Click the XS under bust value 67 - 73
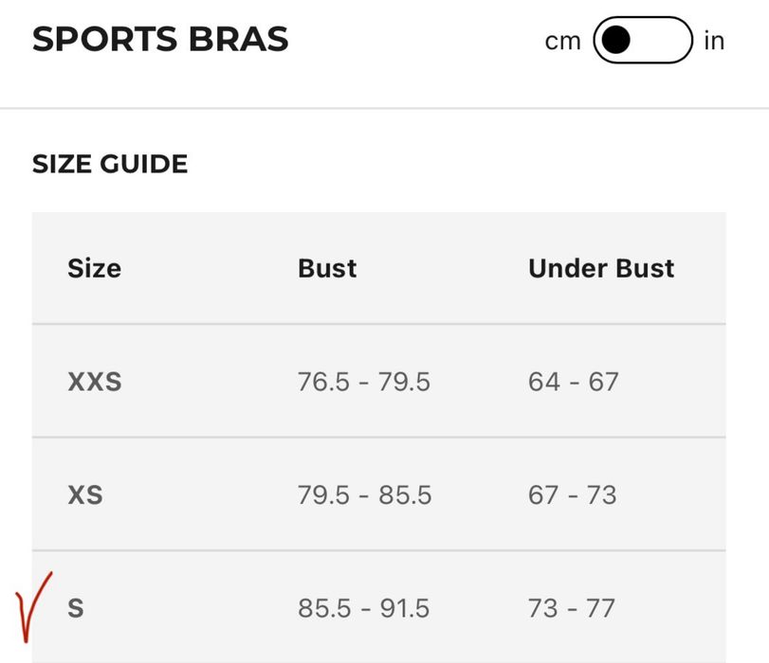Viewport: 769px width, 663px height. pyautogui.click(x=573, y=495)
